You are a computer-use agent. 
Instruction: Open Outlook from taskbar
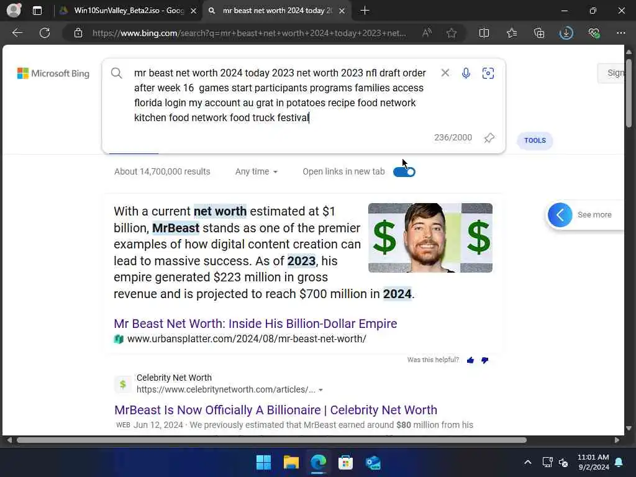coord(373,462)
